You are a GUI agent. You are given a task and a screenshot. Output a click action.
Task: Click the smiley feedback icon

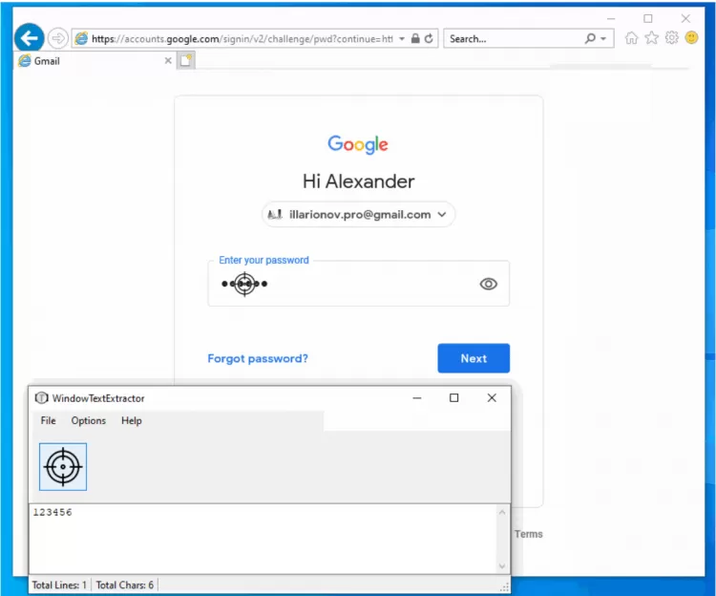pyautogui.click(x=691, y=38)
